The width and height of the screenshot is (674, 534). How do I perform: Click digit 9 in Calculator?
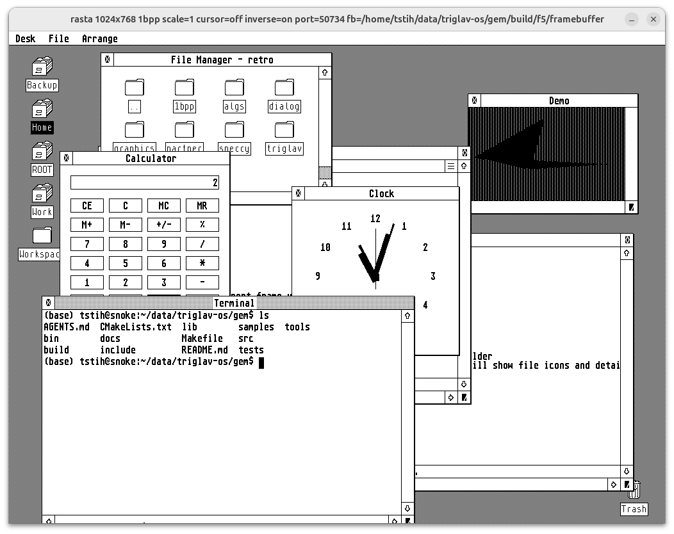(164, 244)
